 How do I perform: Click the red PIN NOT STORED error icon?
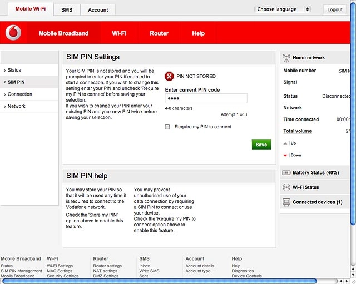[x=169, y=77]
